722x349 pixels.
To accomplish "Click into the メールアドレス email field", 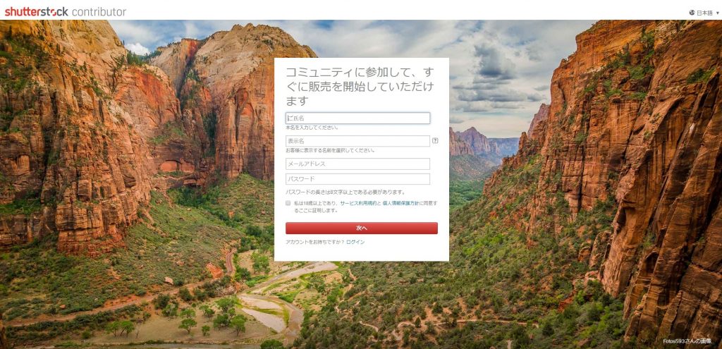I will 357,164.
